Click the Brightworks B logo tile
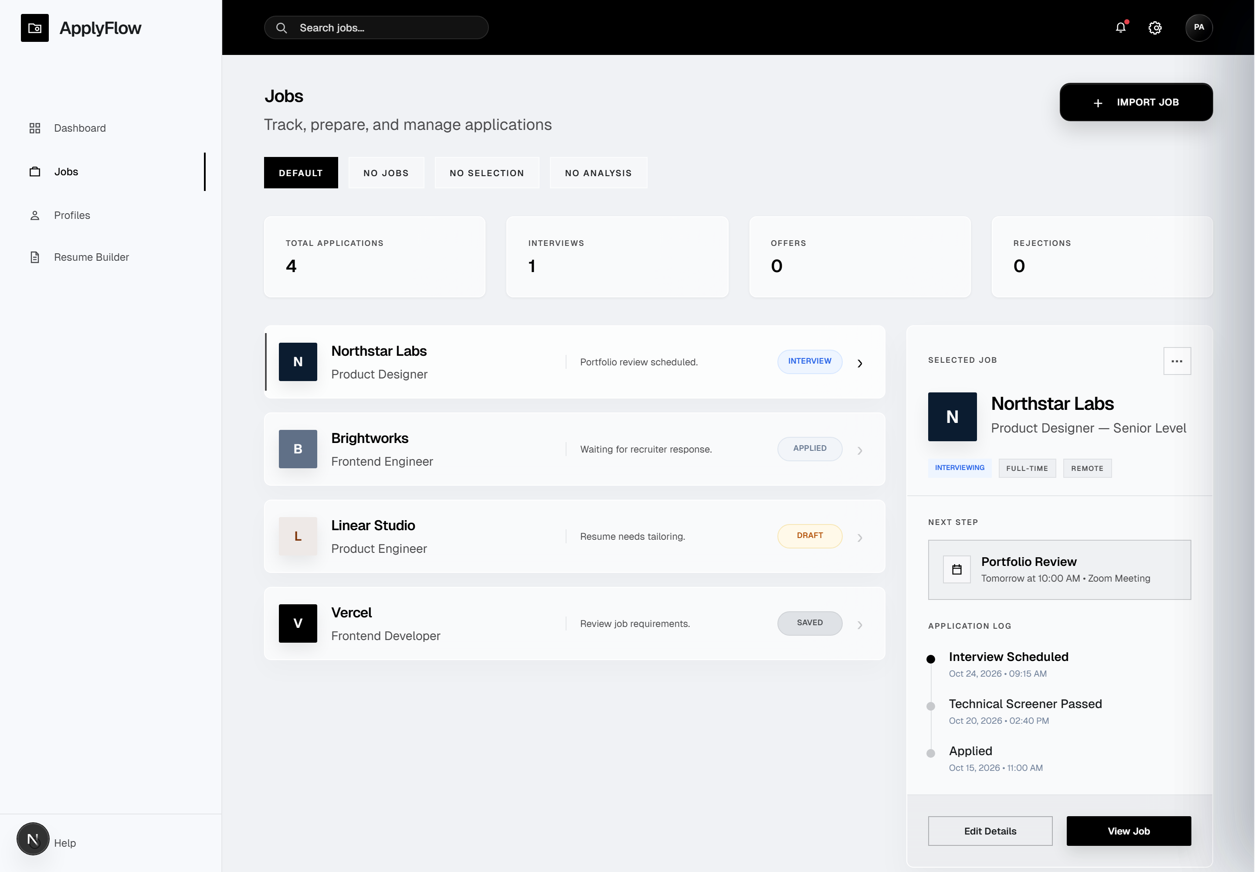1255x872 pixels. coord(298,449)
